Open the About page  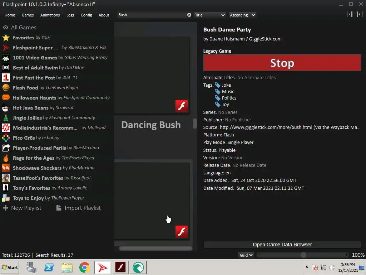pyautogui.click(x=104, y=15)
